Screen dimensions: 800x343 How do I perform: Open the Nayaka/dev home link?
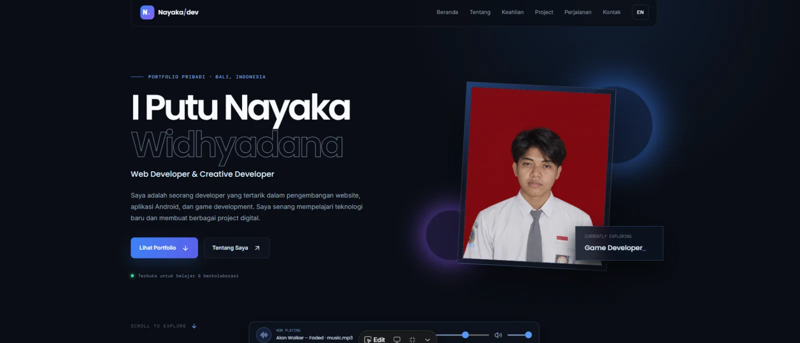[x=169, y=12]
